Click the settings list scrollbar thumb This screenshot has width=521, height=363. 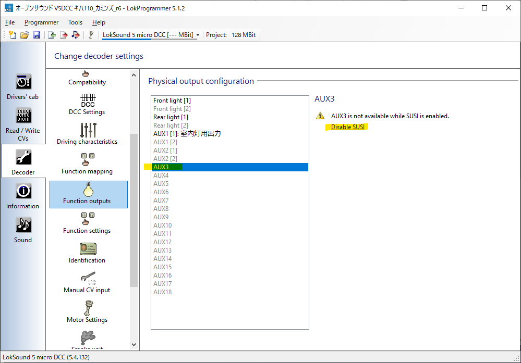coord(134,210)
